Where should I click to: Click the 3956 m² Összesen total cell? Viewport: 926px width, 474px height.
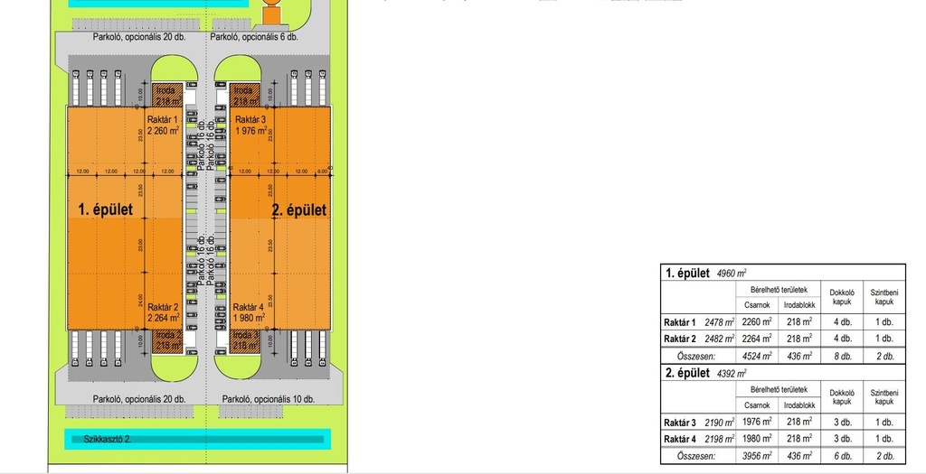click(757, 456)
